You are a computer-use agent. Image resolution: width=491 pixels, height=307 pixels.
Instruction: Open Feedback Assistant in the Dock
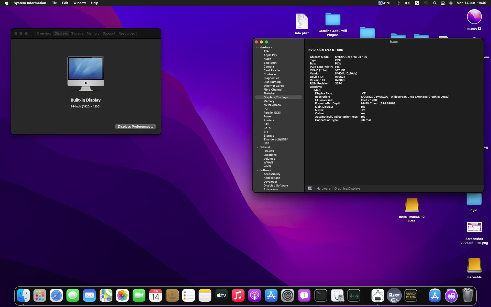[304, 296]
